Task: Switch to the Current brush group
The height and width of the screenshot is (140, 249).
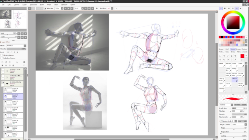Action: (233, 49)
